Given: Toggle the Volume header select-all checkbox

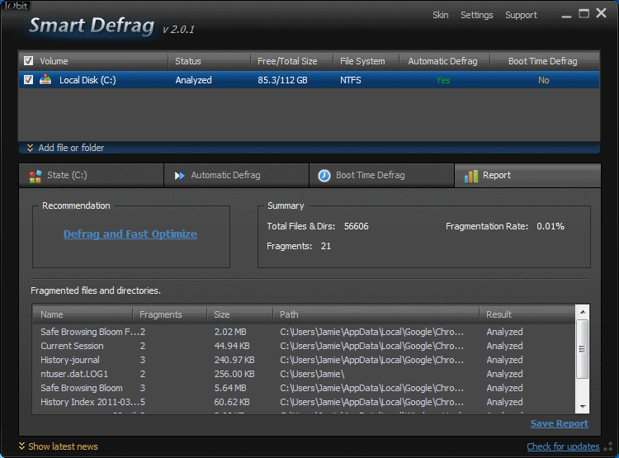Looking at the screenshot, I should point(28,61).
